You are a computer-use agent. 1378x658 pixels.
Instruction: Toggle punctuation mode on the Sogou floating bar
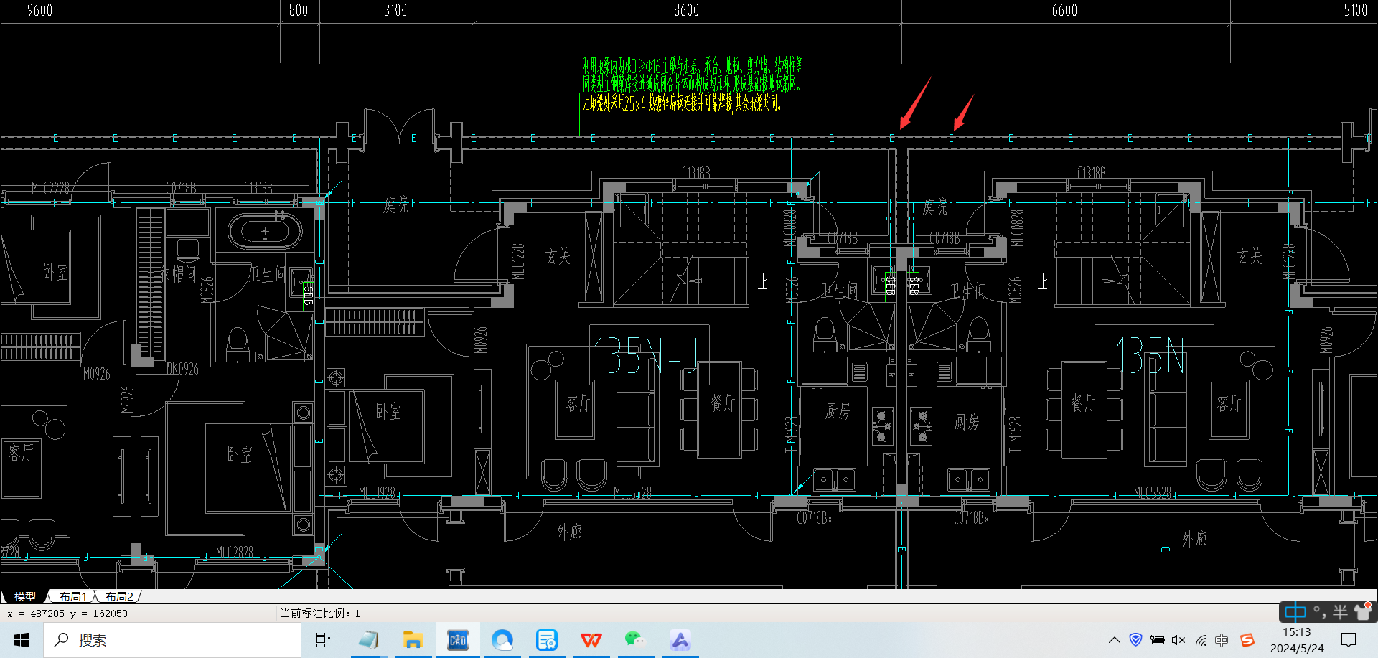click(x=1320, y=612)
